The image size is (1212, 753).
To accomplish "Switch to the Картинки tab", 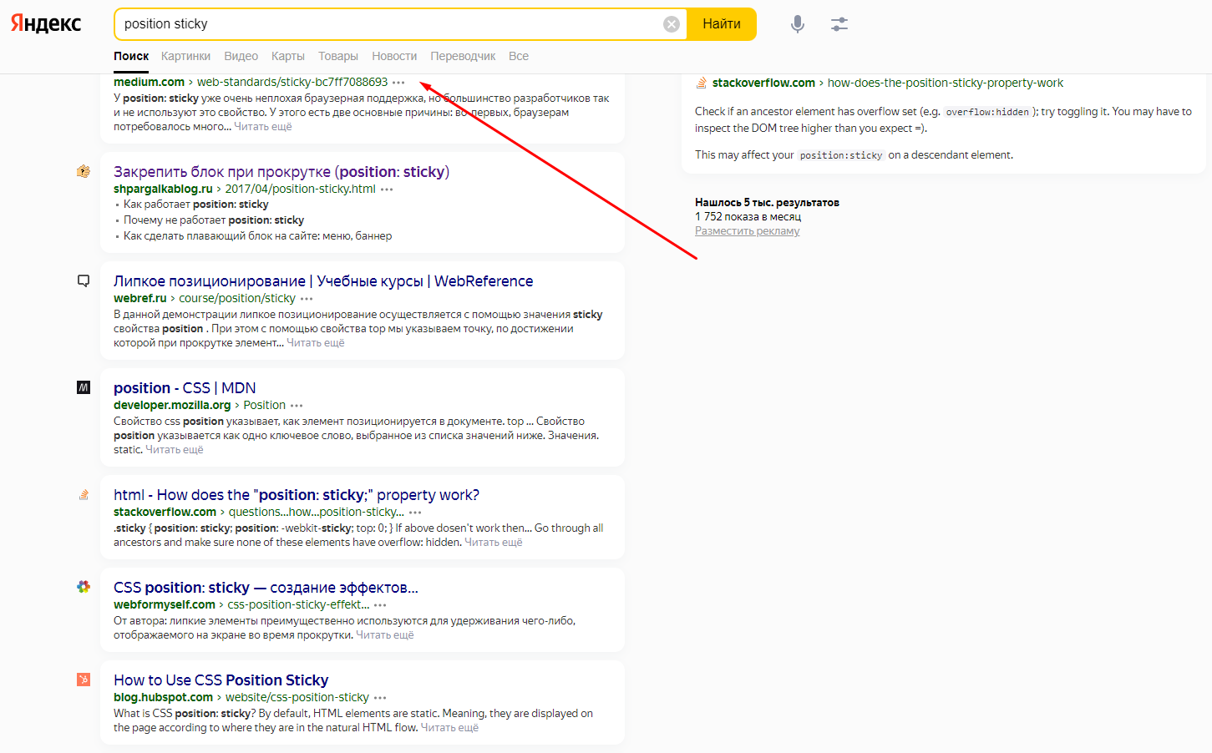I will coord(185,56).
